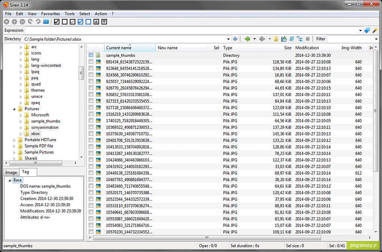Collapse the Pictures folder in tree
The image size is (382, 252).
tap(14, 109)
